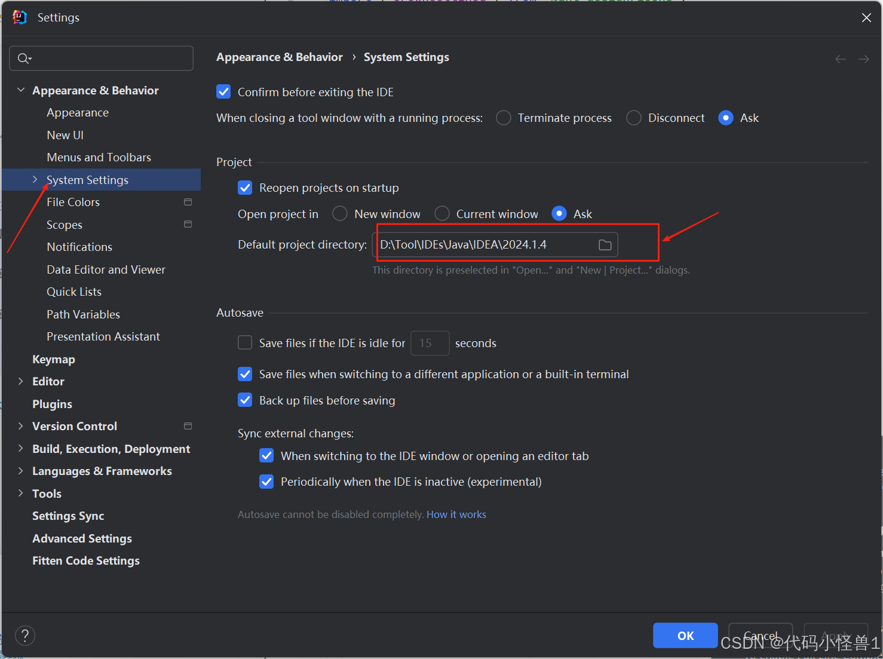The width and height of the screenshot is (883, 659).
Task: Select the Disconnect radio option
Action: point(634,118)
